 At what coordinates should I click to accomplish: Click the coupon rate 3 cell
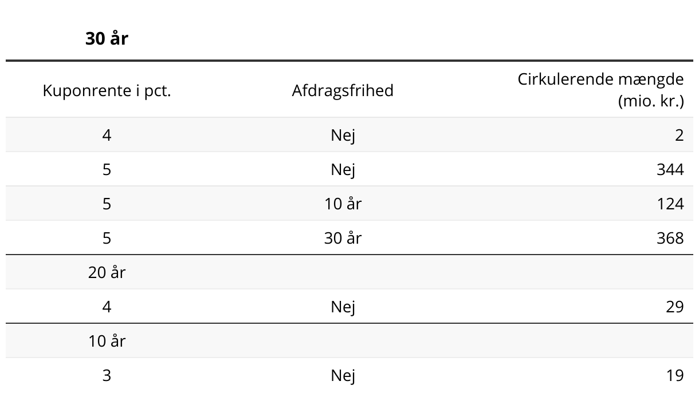coord(107,375)
